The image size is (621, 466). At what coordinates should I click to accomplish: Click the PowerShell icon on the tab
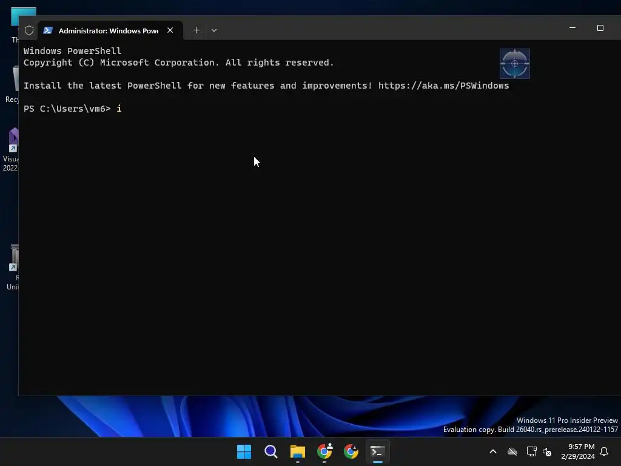tap(48, 30)
